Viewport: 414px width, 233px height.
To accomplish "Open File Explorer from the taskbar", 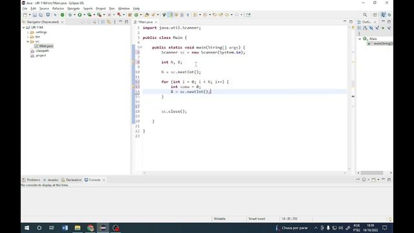I will pyautogui.click(x=78, y=228).
